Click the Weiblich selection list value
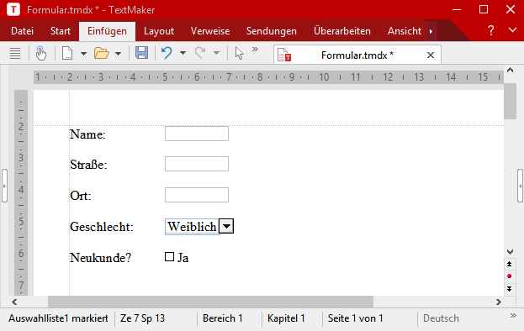 (192, 227)
